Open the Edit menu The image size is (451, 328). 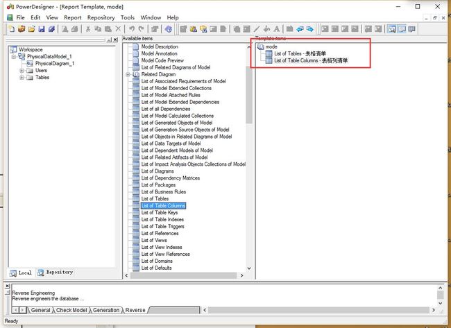click(x=35, y=17)
